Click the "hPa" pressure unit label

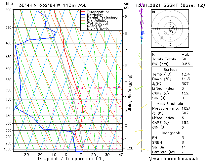(x=9, y=3)
